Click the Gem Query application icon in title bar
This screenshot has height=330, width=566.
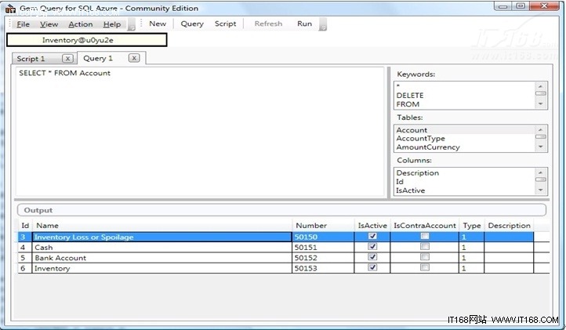pos(10,9)
